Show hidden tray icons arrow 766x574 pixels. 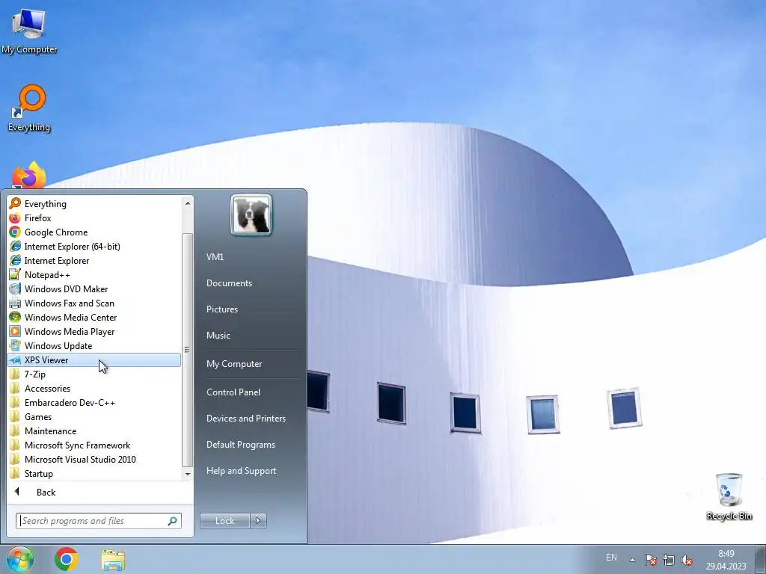coord(632,560)
